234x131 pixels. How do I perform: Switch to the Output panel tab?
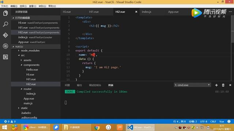point(79,85)
